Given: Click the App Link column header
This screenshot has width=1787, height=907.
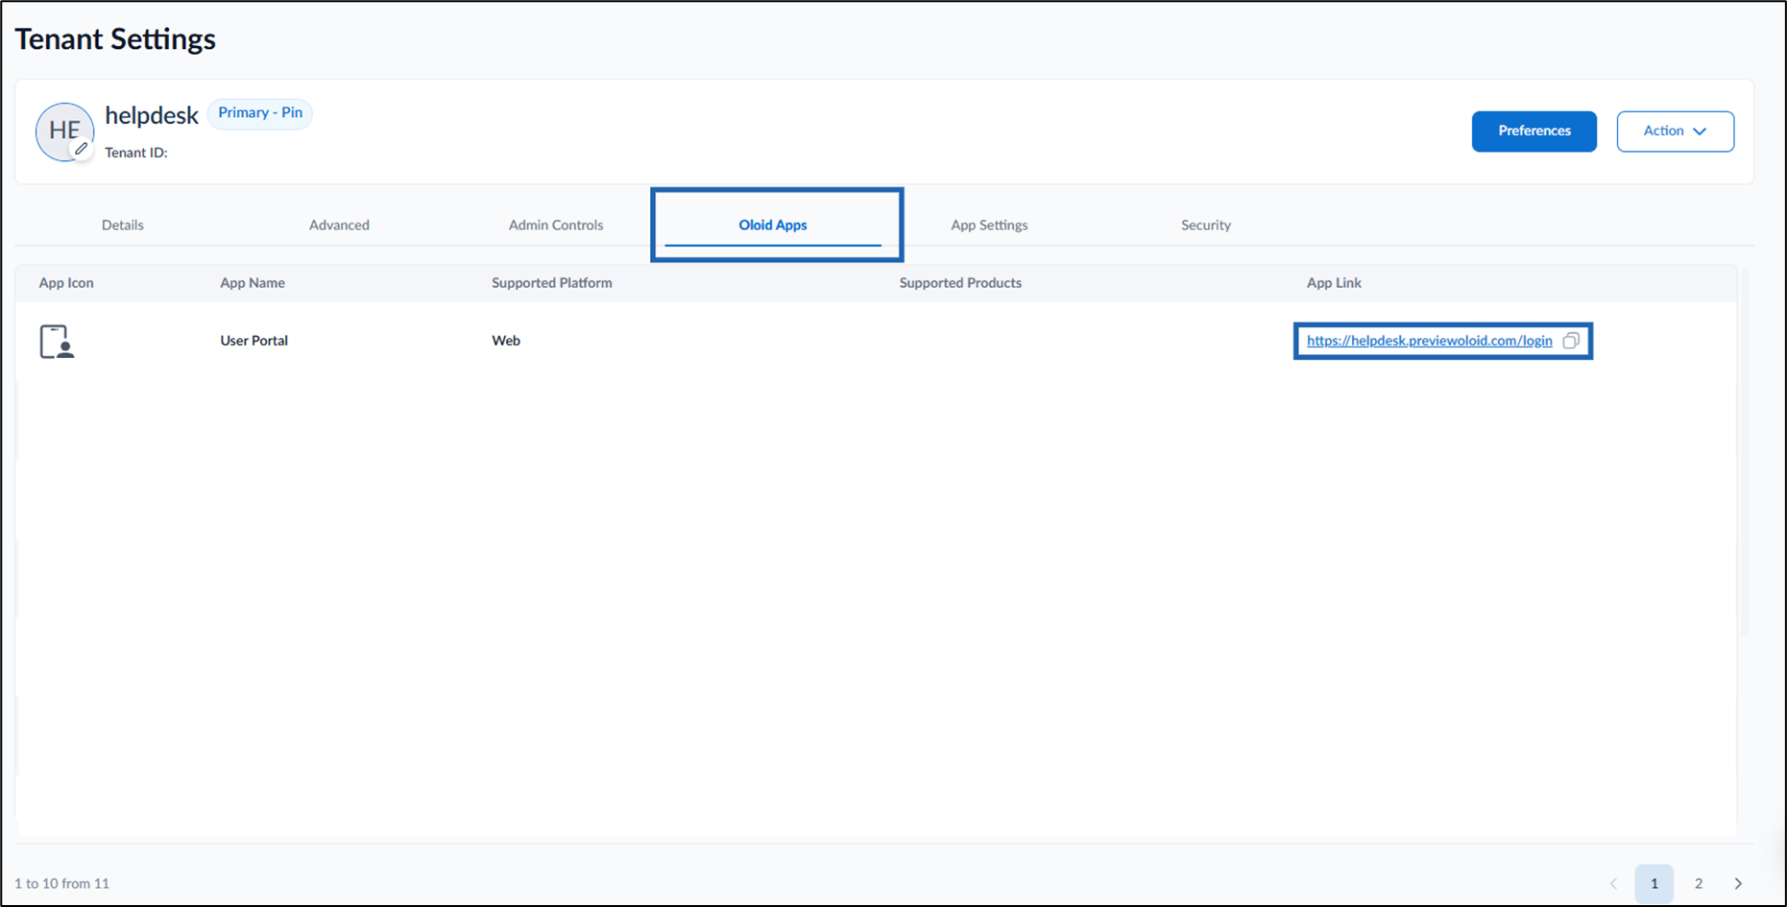Looking at the screenshot, I should pos(1334,283).
